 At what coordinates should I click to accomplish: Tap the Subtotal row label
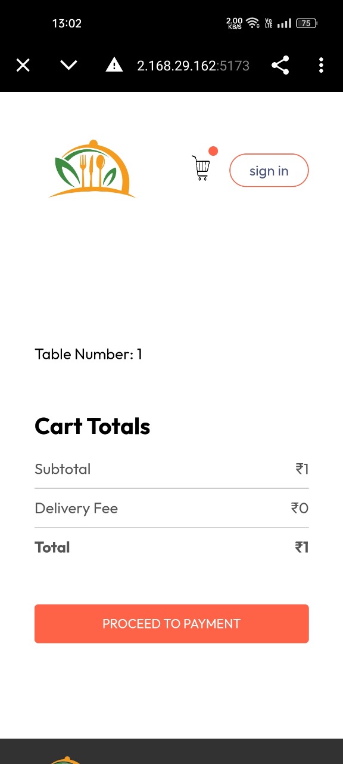[63, 469]
